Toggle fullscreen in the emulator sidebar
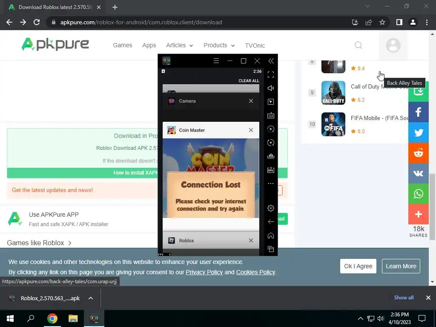The image size is (436, 327). 270,75
